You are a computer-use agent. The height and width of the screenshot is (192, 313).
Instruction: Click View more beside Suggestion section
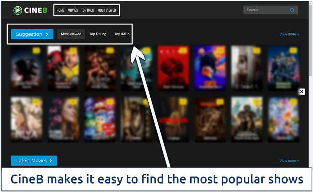pos(289,34)
